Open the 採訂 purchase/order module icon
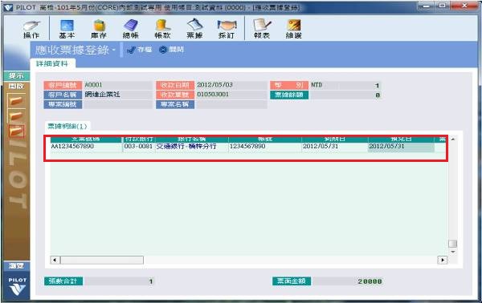Screen dimensions: 482x303 coord(227,30)
